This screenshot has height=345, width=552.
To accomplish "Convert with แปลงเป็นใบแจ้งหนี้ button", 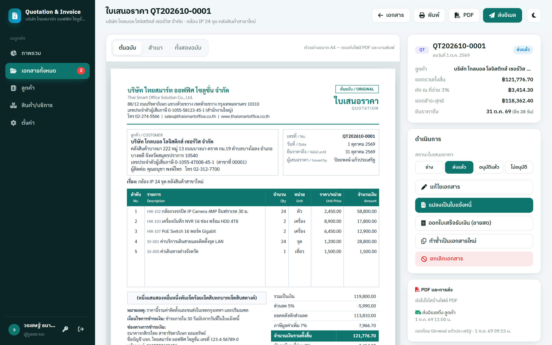I will point(474,205).
